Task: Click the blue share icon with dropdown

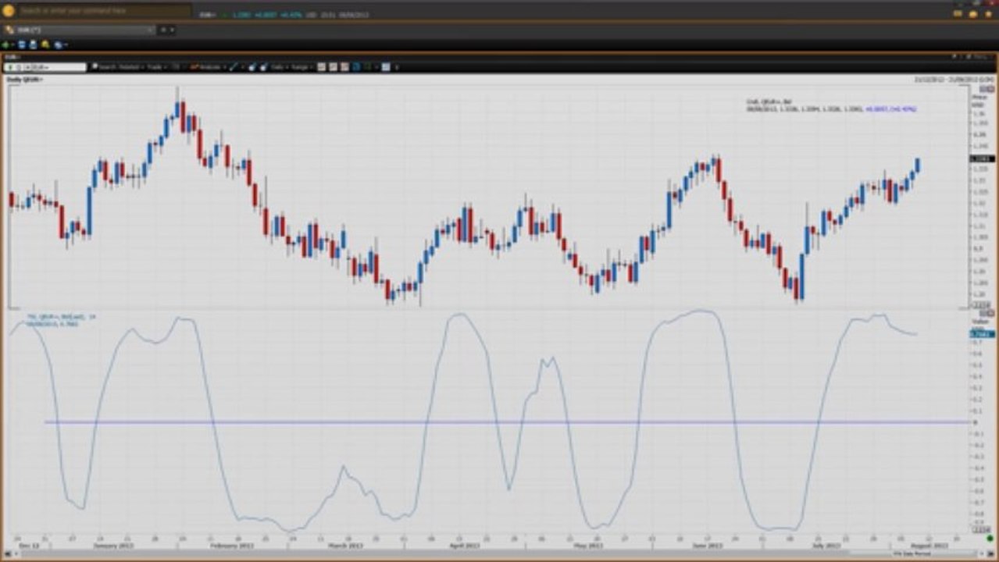Action: 59,44
